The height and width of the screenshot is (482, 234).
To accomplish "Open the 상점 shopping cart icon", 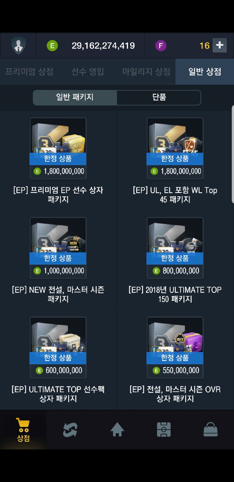I will point(23,430).
